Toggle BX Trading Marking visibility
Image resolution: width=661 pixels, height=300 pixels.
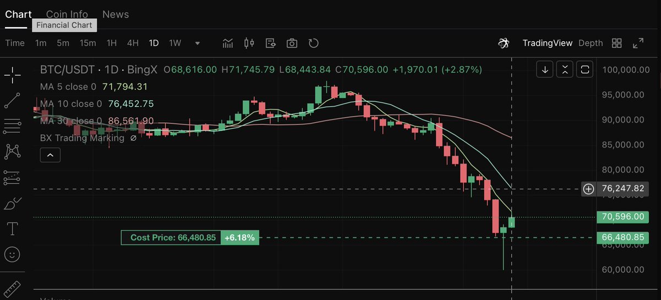pos(133,139)
